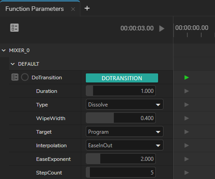
Task: Select the Function Parameters tab
Action: pos(35,9)
